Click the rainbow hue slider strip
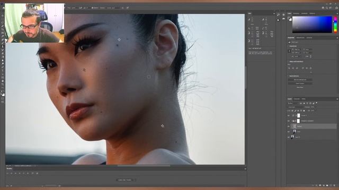Screen dimensions: 339x190 pyautogui.click(x=335, y=25)
